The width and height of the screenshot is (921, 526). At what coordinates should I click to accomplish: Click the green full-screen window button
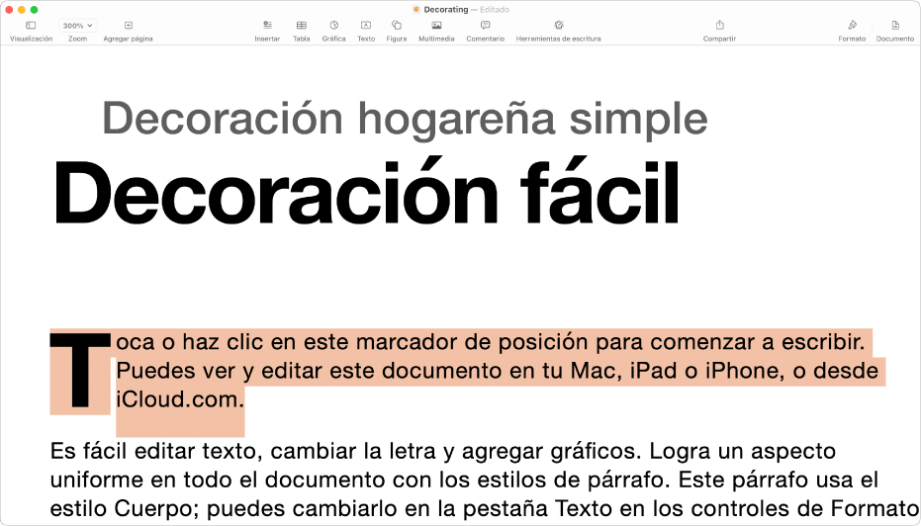[x=34, y=10]
